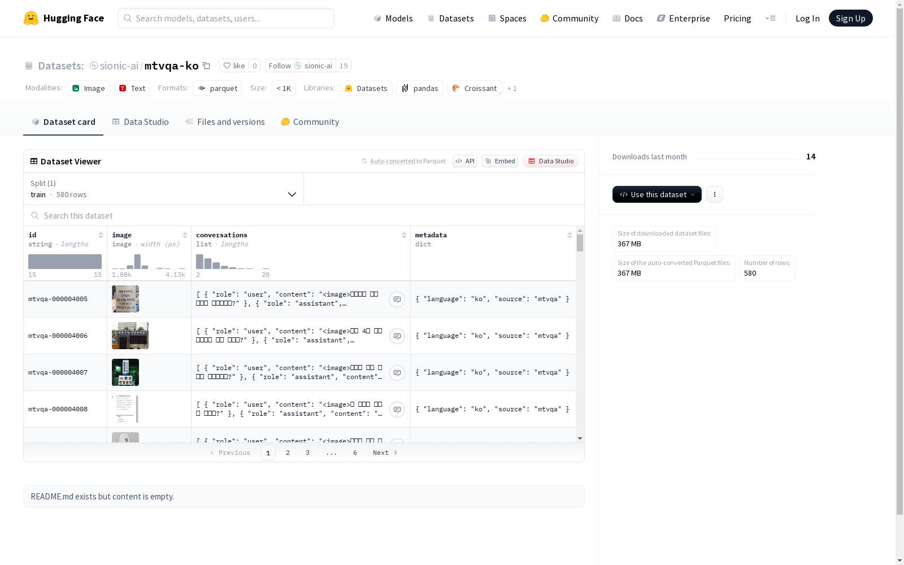Click the id lengths histogram bar
Image resolution: width=904 pixels, height=565 pixels.
[65, 262]
